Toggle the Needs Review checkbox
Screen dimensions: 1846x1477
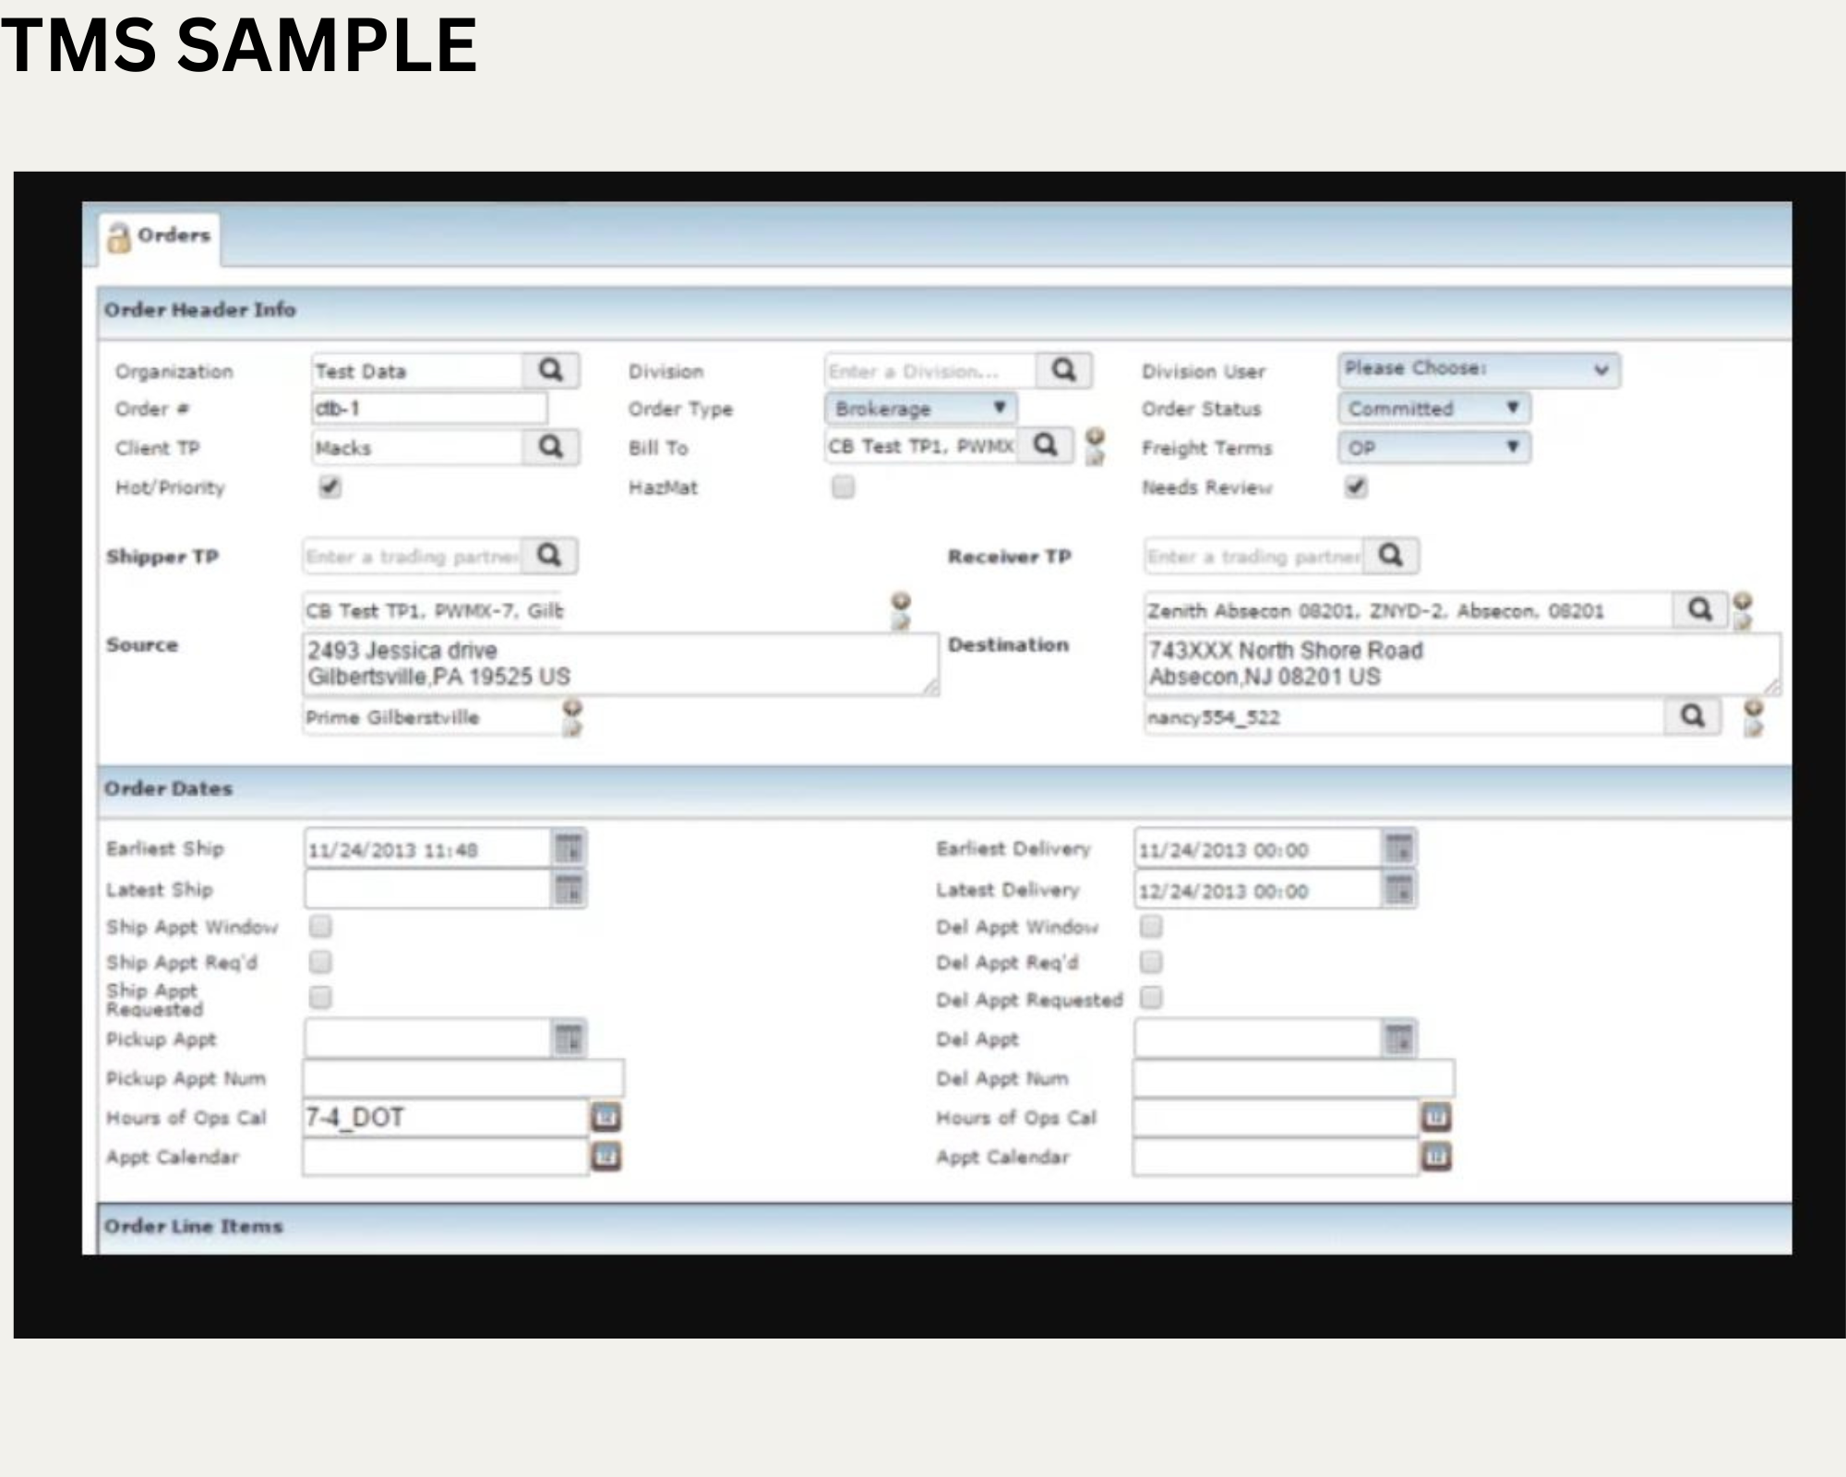(1355, 486)
